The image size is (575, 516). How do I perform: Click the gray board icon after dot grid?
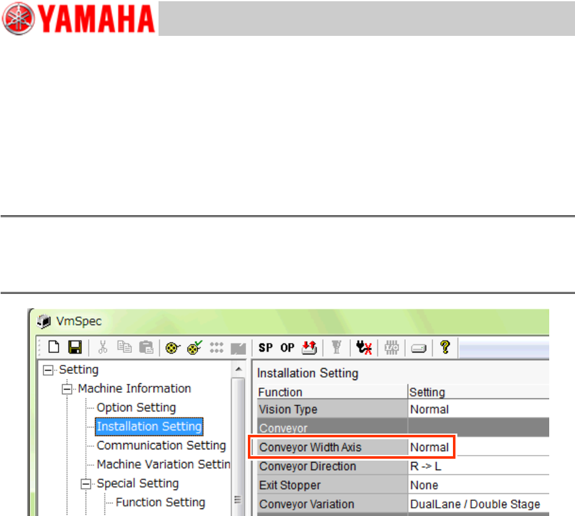point(238,348)
